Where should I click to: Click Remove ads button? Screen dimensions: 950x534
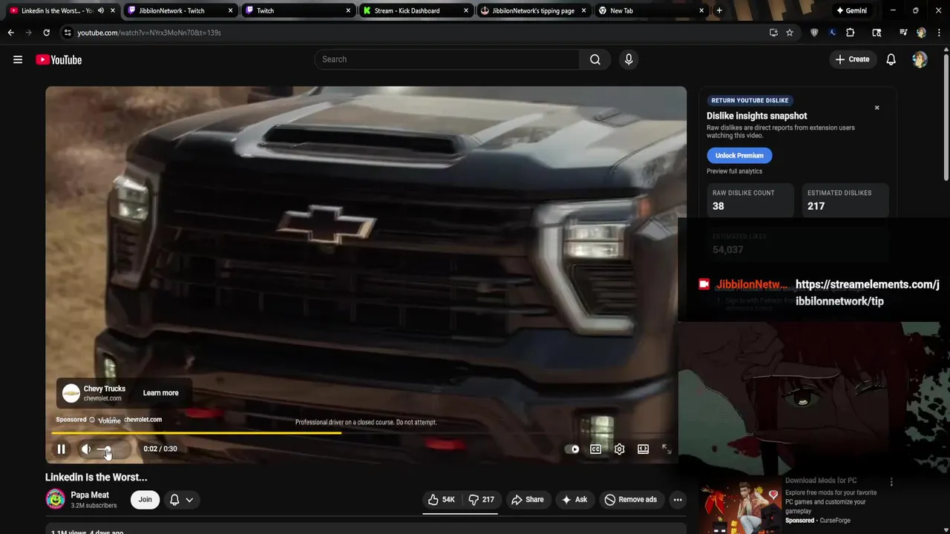click(630, 499)
